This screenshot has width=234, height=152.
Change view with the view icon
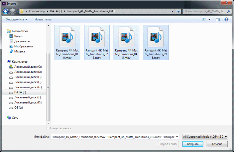click(x=204, y=19)
